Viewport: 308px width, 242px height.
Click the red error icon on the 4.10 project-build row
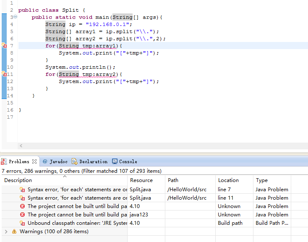click(x=22, y=206)
